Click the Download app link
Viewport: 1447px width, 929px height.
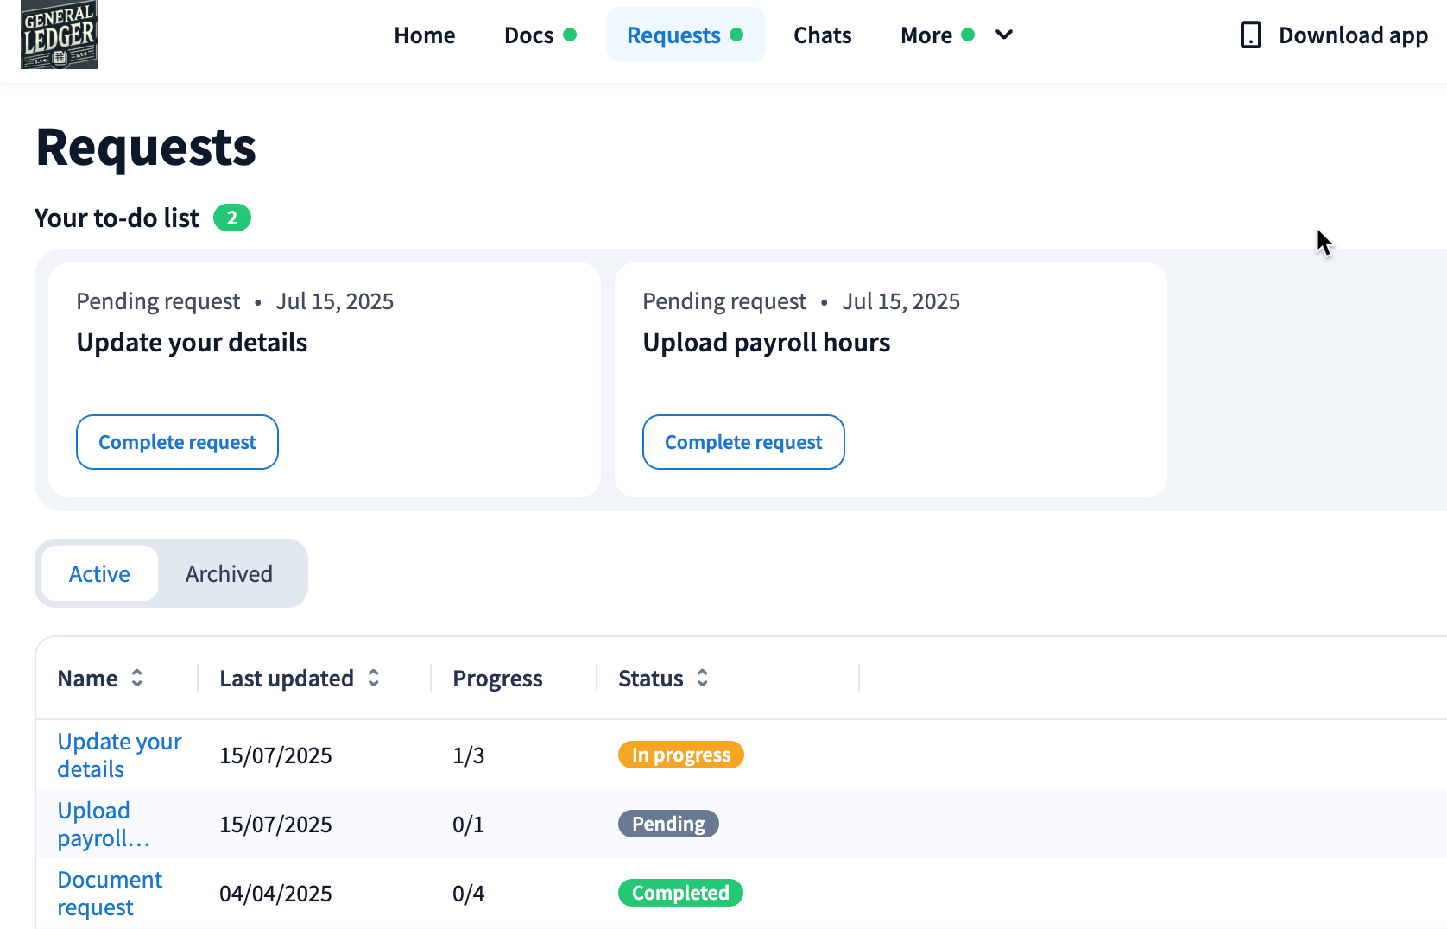pyautogui.click(x=1352, y=35)
